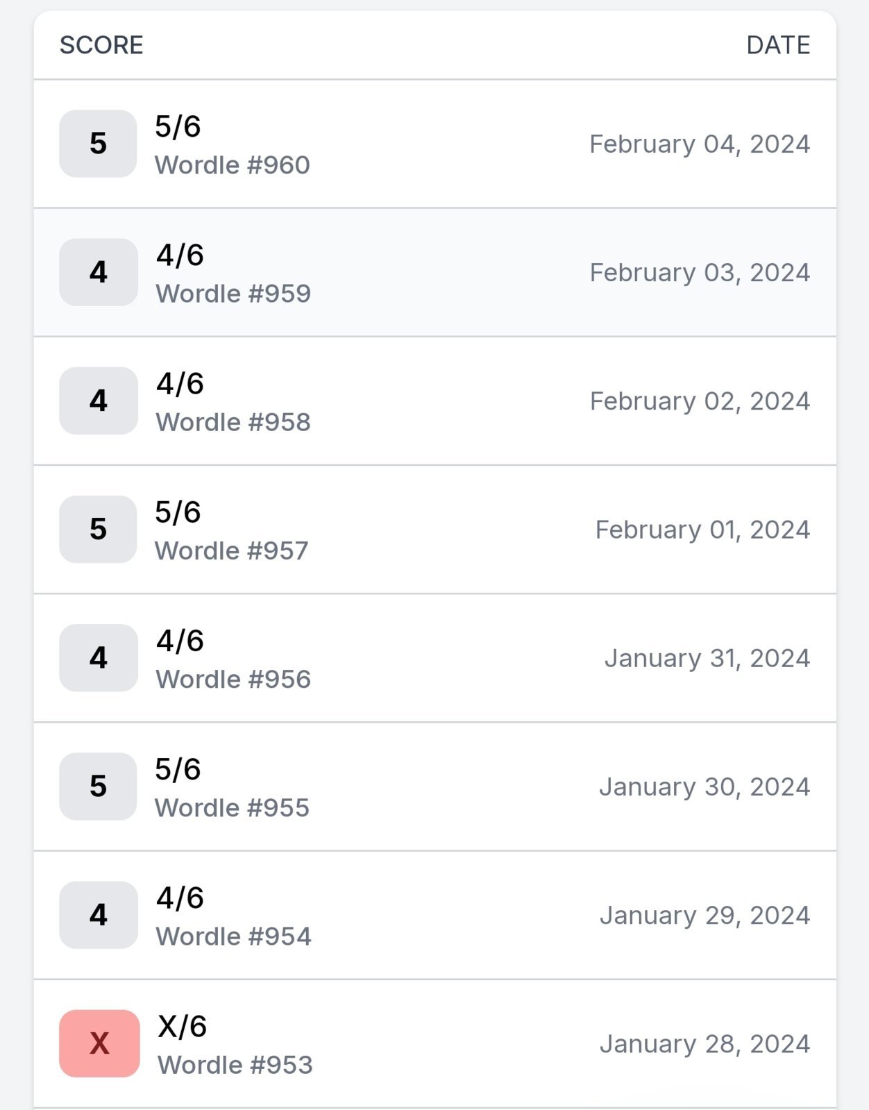869x1110 pixels.
Task: Open the Wordle #957 entry label
Action: [232, 550]
